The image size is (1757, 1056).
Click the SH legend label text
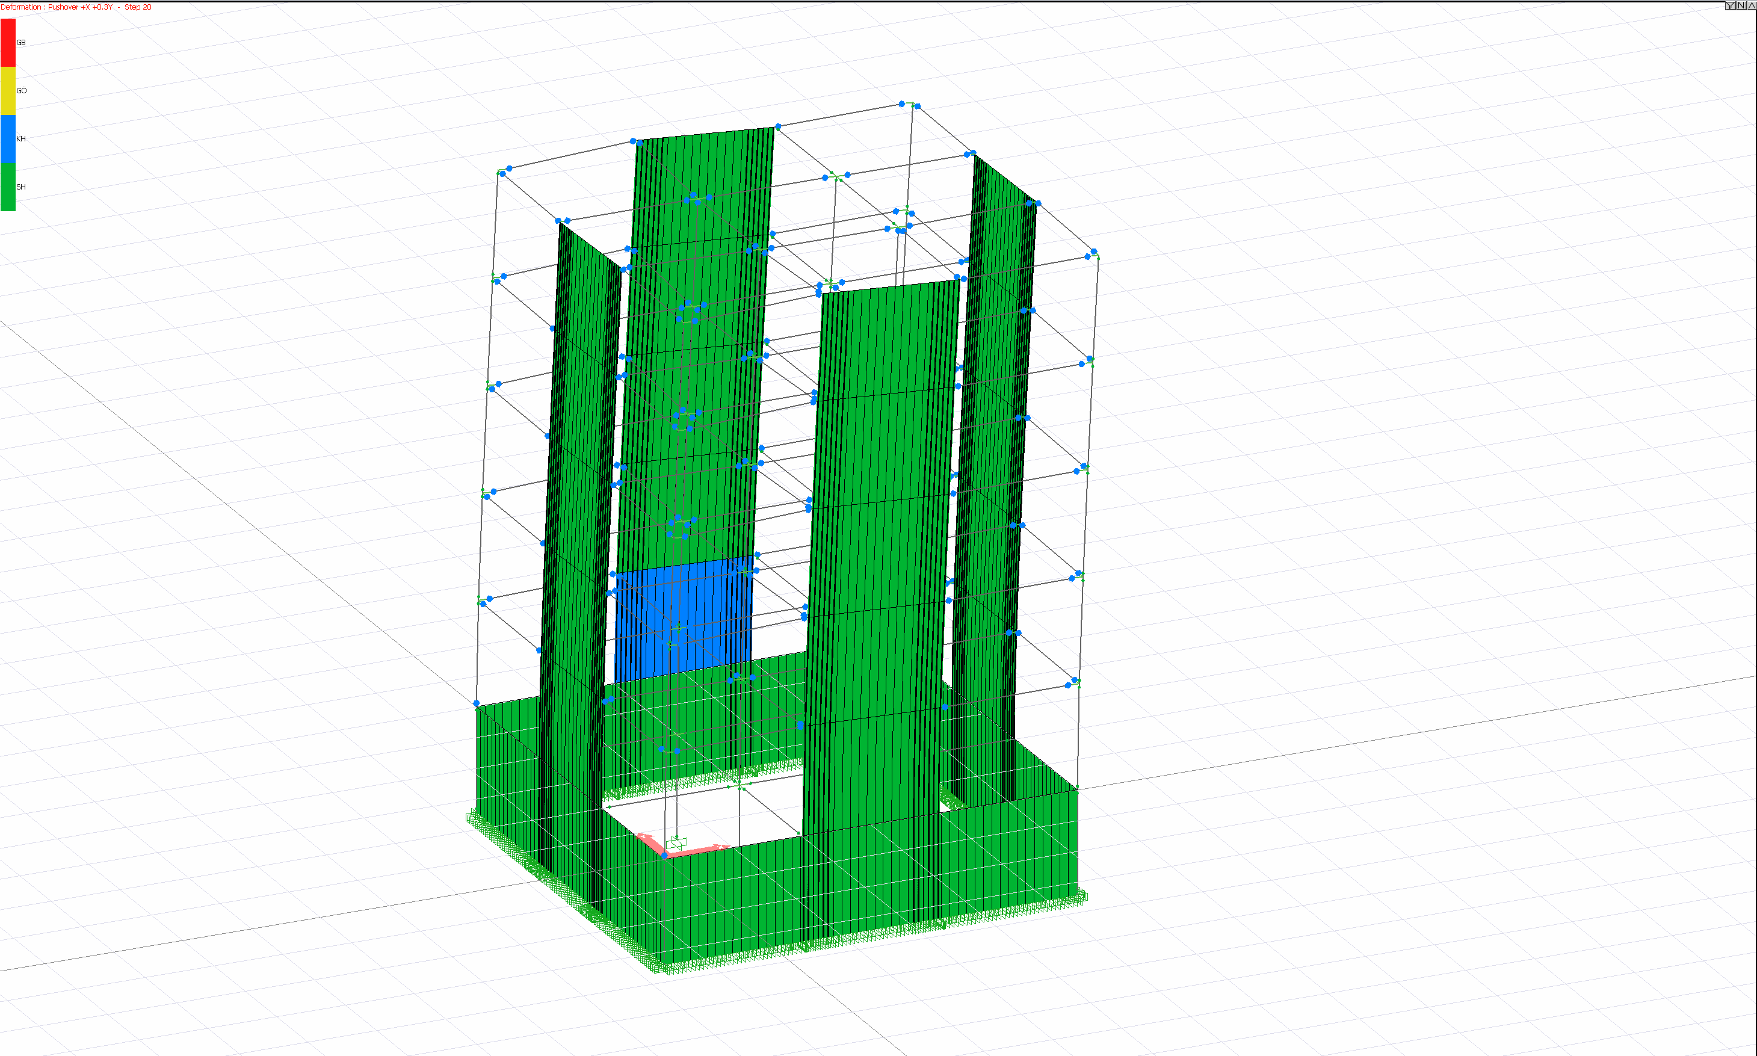click(21, 187)
